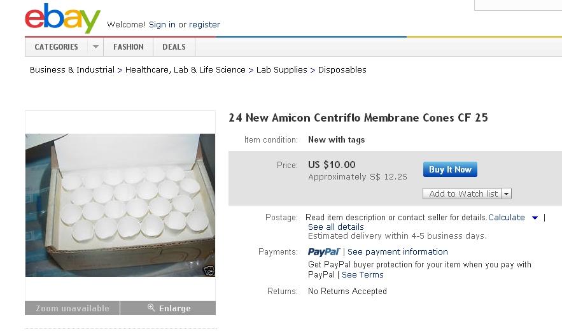
Task: Click the magnifier icon beside Enlarge
Action: (x=151, y=308)
